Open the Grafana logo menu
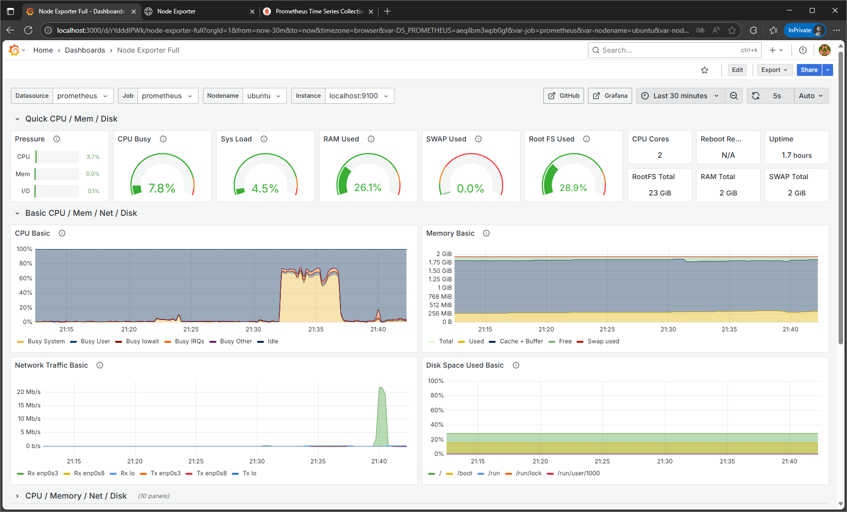 (x=17, y=50)
